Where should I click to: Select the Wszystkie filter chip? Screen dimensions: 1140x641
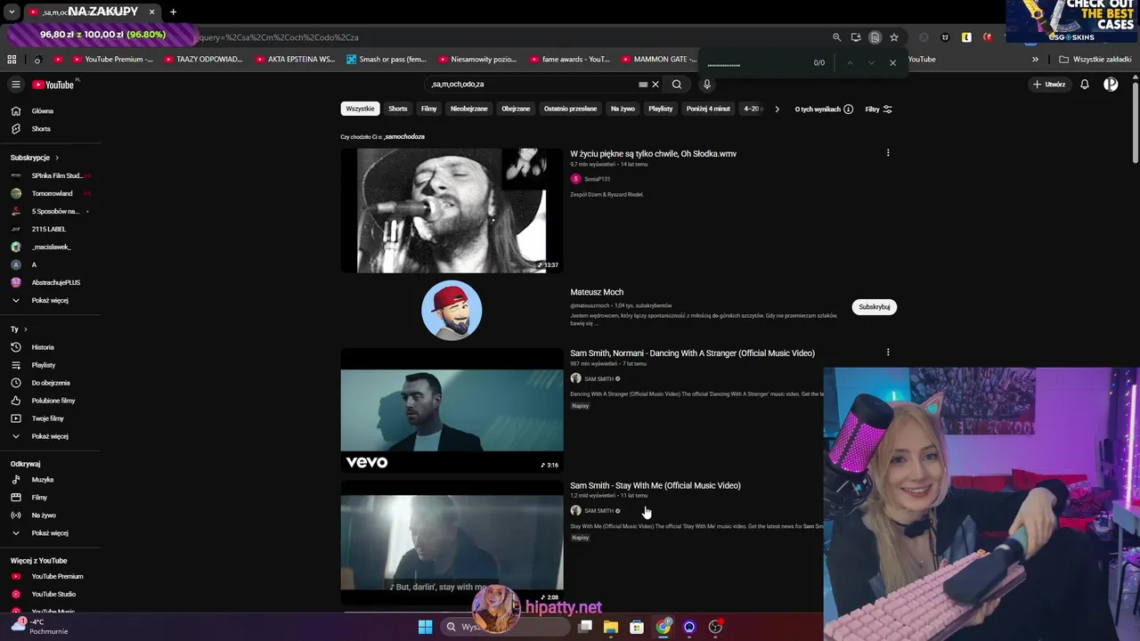tap(360, 109)
